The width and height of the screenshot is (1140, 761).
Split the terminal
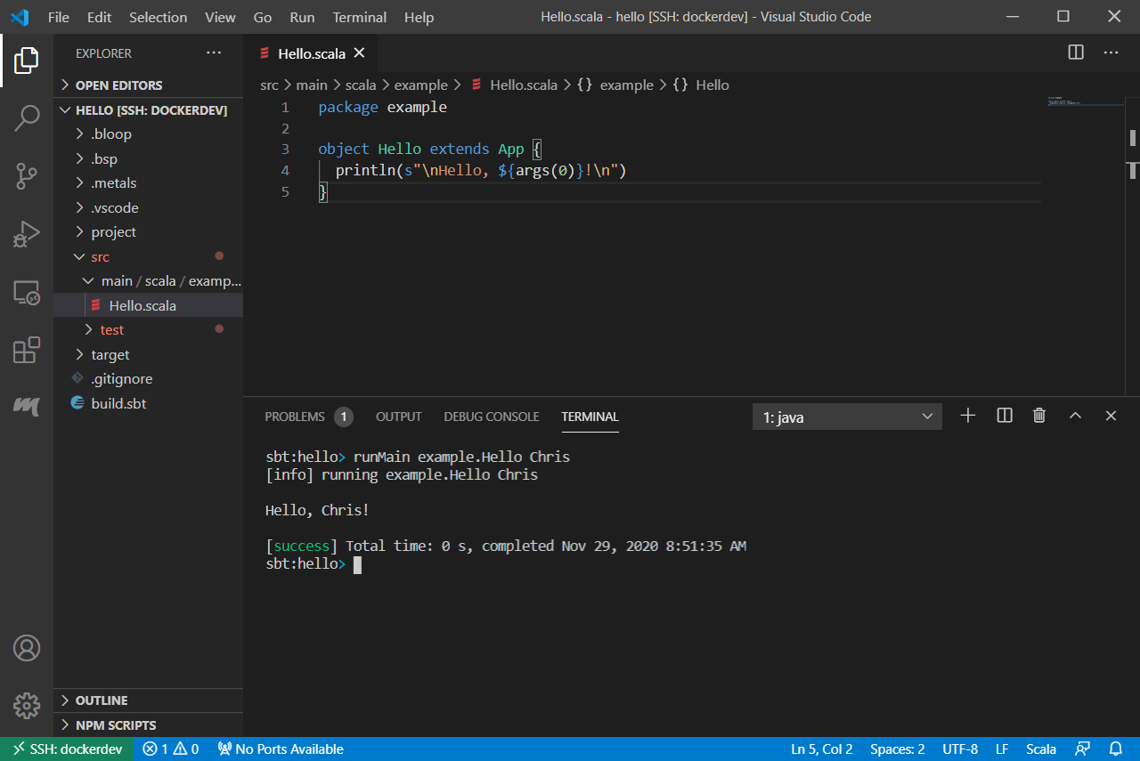1005,416
